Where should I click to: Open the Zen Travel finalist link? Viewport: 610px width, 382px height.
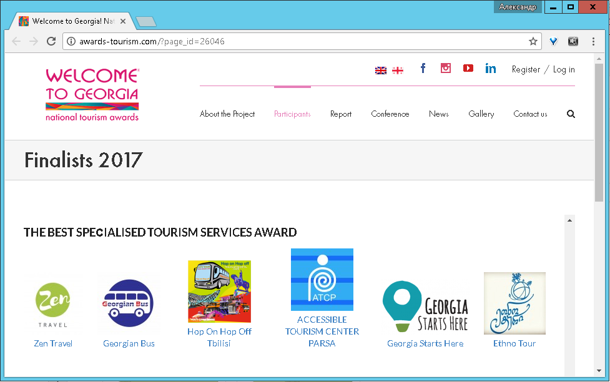tap(53, 343)
